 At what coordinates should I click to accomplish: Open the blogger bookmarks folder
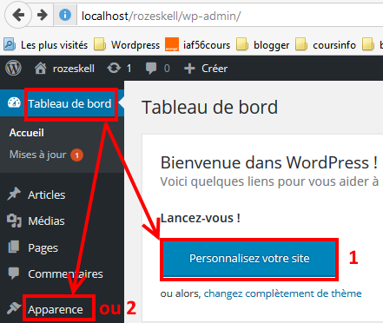[x=263, y=45]
